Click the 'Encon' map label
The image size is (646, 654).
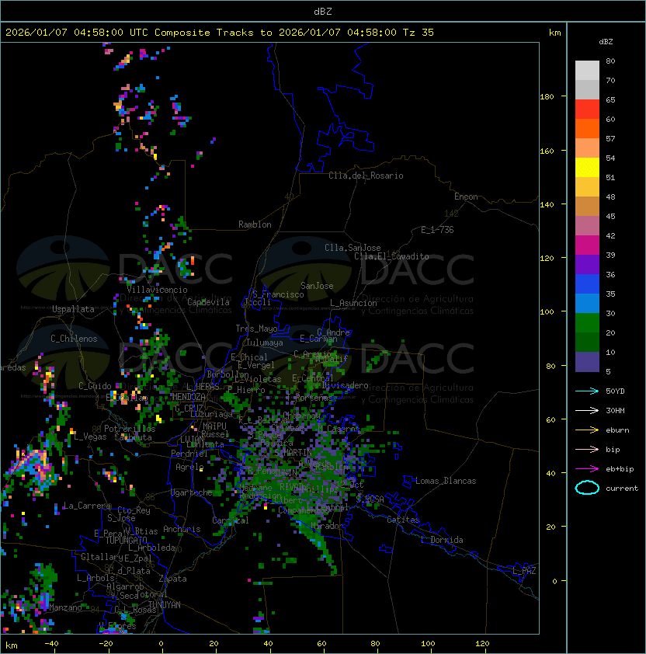[x=466, y=197]
